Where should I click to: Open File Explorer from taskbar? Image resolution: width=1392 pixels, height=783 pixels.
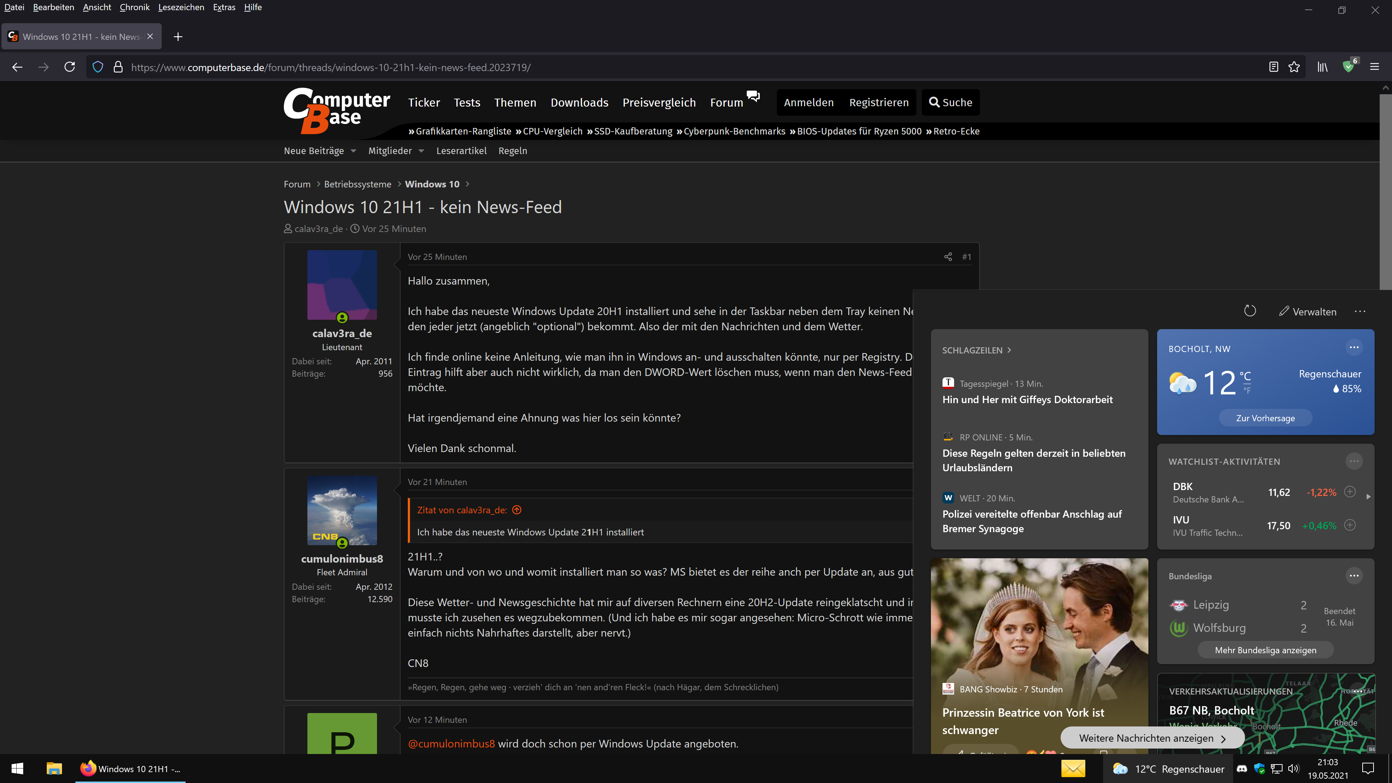click(54, 768)
